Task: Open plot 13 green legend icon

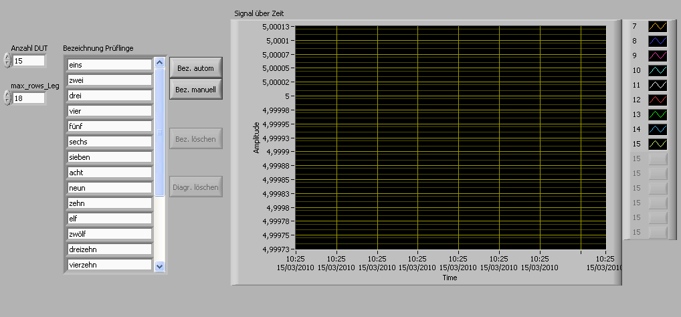Action: pyautogui.click(x=658, y=114)
